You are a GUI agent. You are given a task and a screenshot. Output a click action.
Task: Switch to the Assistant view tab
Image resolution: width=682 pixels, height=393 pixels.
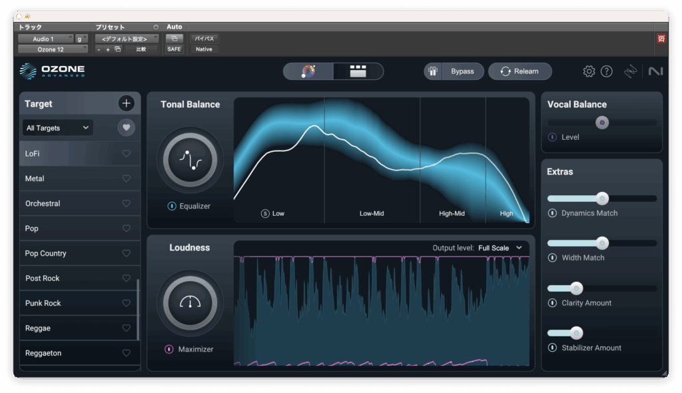308,71
